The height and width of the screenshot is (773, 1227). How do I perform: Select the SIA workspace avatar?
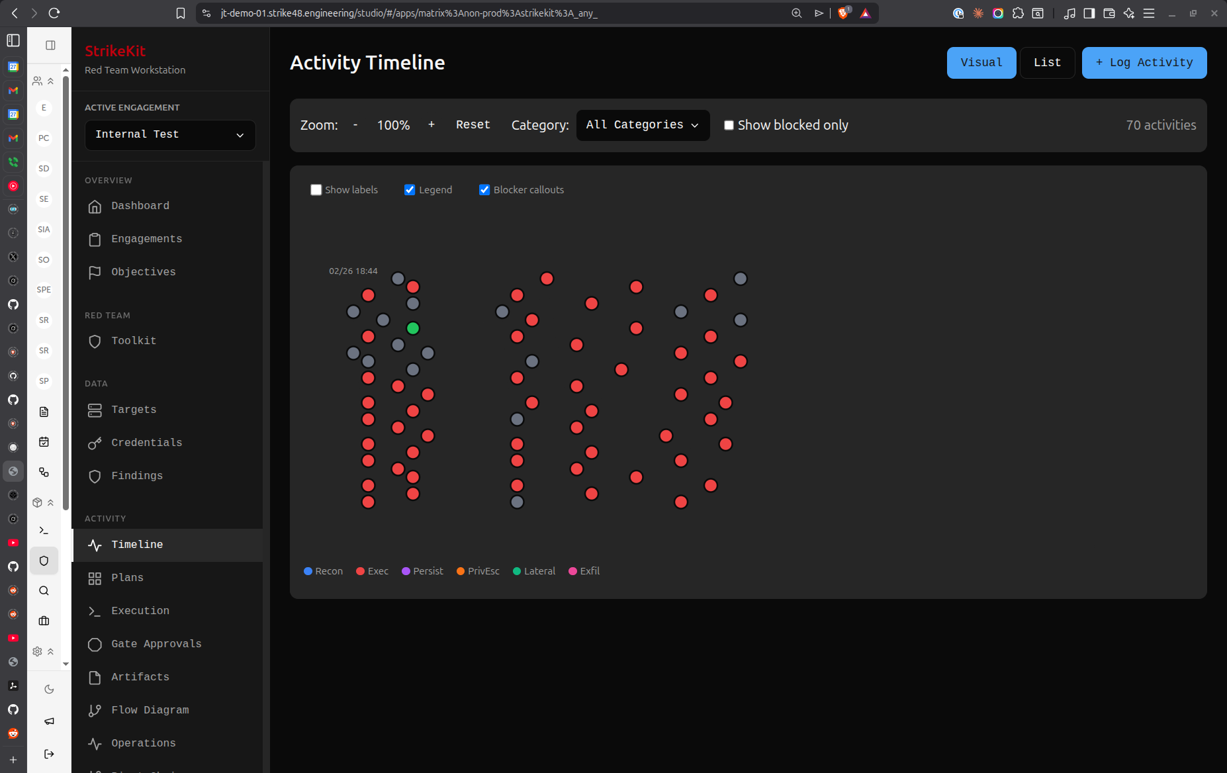pyautogui.click(x=44, y=230)
